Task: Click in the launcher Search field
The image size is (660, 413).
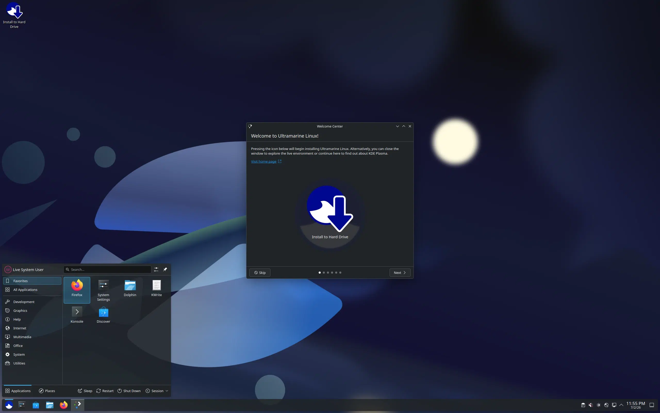Action: point(108,269)
